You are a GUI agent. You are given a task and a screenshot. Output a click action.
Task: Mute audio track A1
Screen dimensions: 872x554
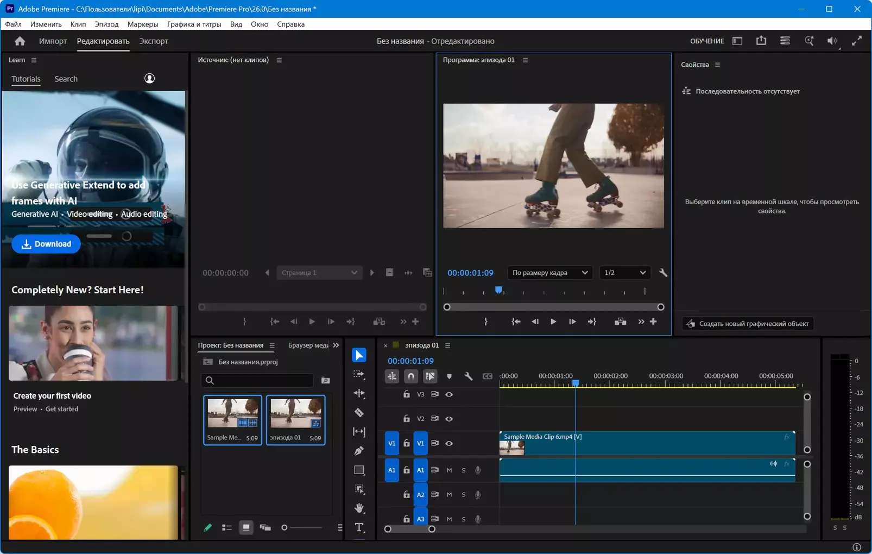[449, 470]
